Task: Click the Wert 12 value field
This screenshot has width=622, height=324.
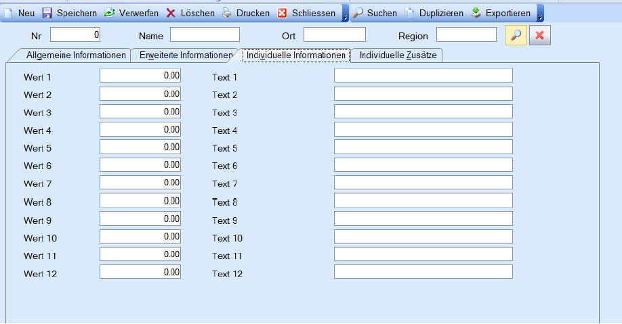Action: tap(140, 272)
